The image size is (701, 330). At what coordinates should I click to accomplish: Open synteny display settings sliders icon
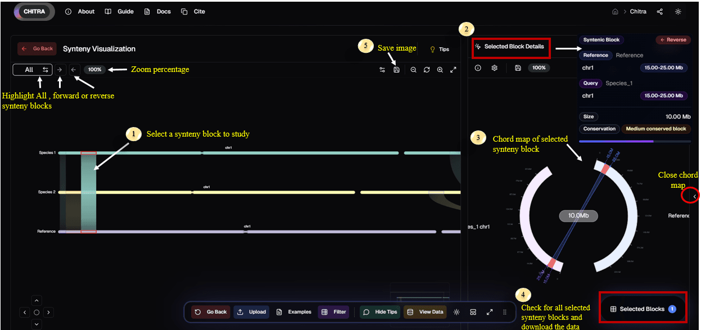(x=382, y=70)
